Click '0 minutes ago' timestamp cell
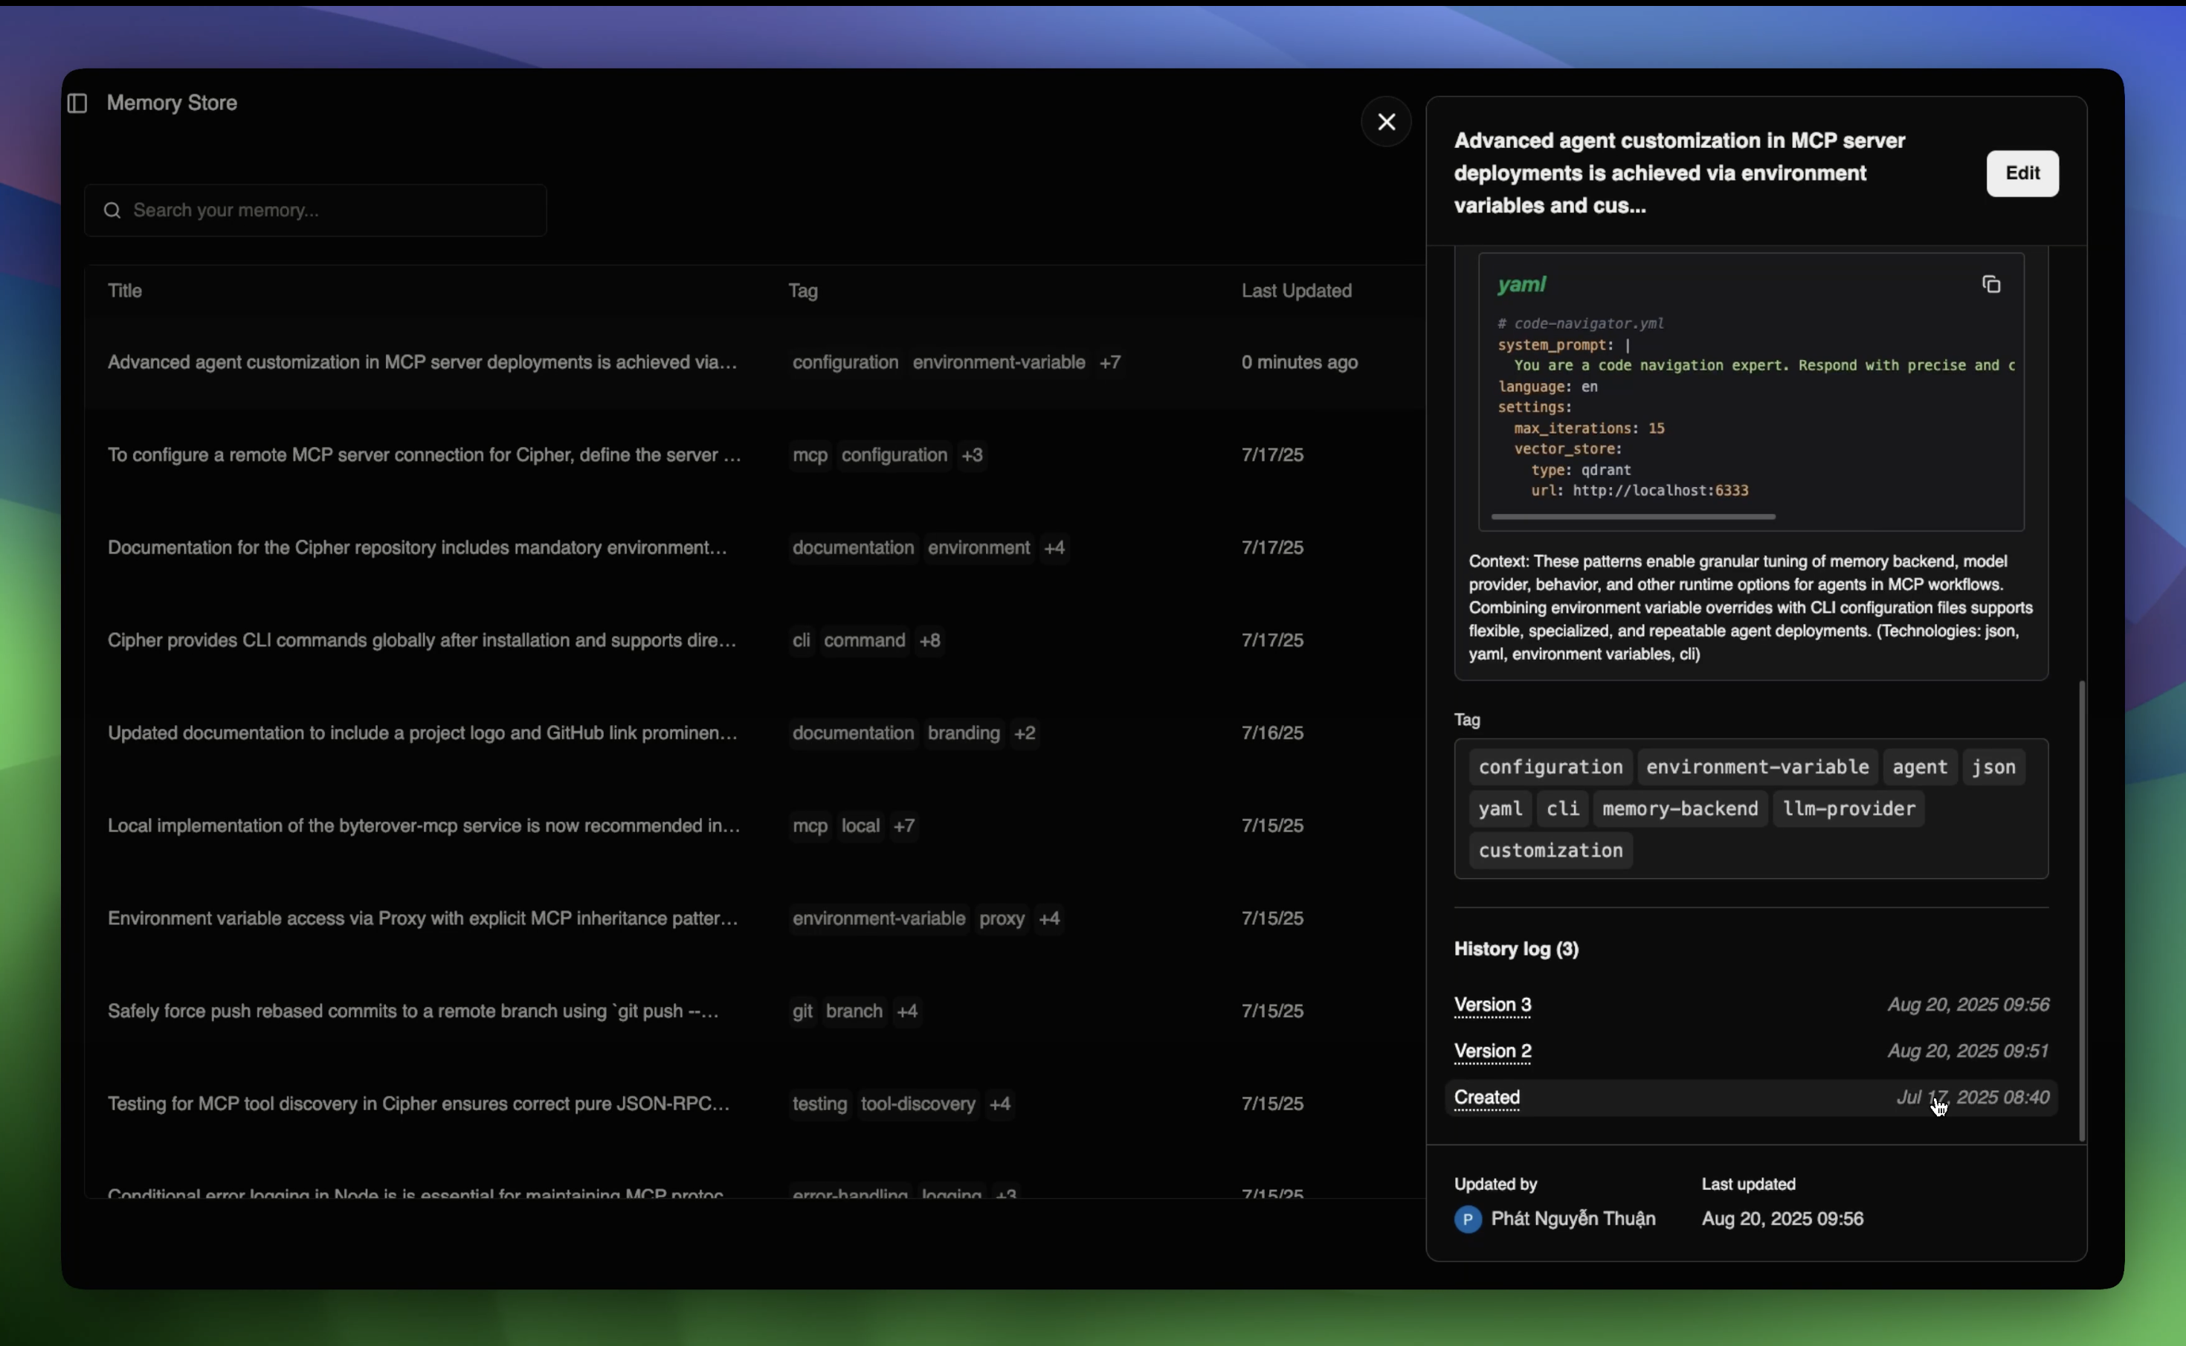The width and height of the screenshot is (2186, 1346). click(x=1299, y=362)
